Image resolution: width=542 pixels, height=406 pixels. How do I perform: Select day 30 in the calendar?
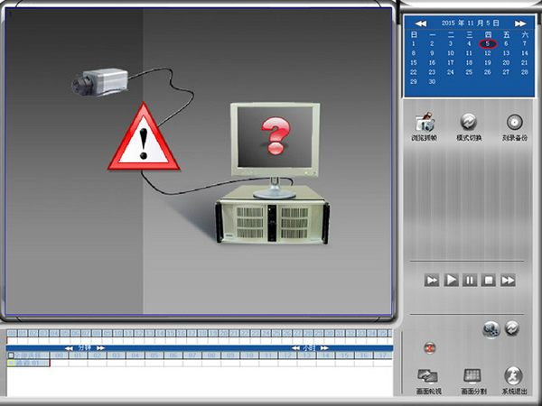[433, 81]
